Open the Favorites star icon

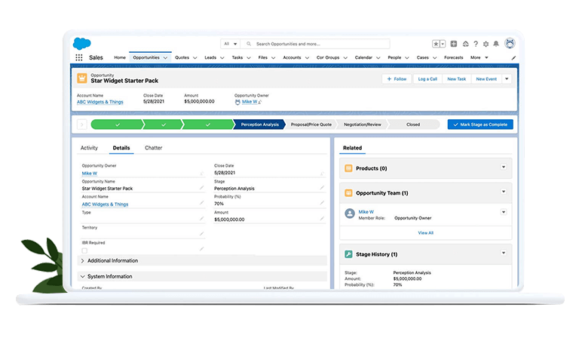pos(436,44)
